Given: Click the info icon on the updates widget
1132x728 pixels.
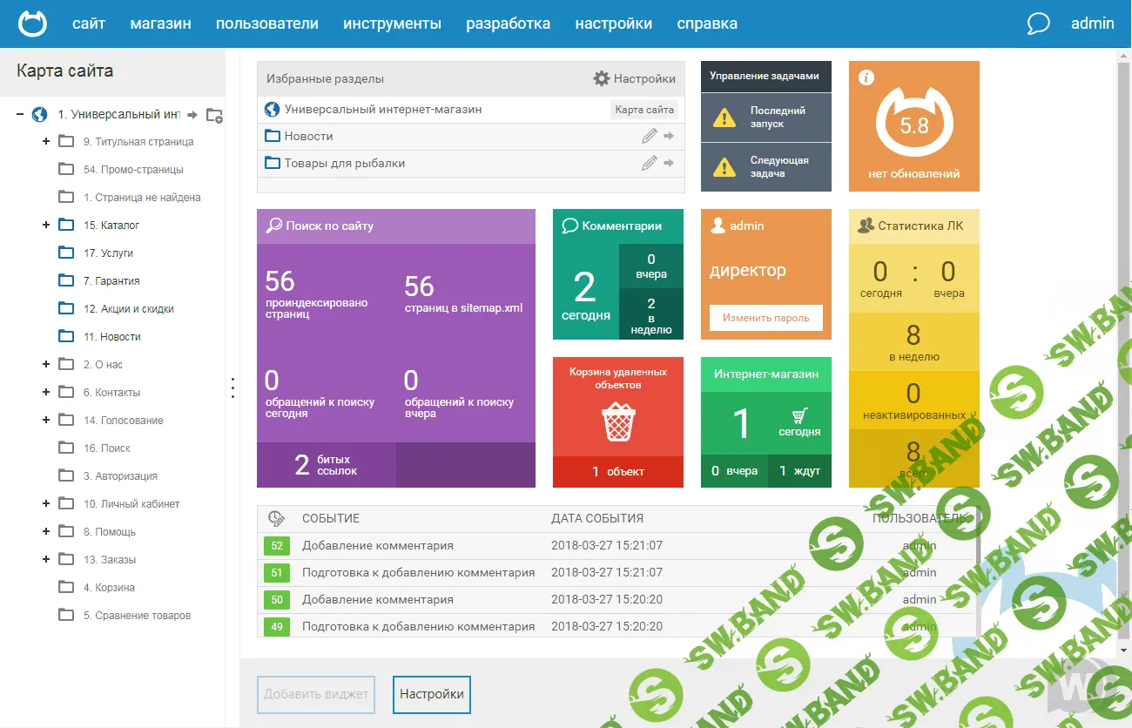Looking at the screenshot, I should click(866, 78).
